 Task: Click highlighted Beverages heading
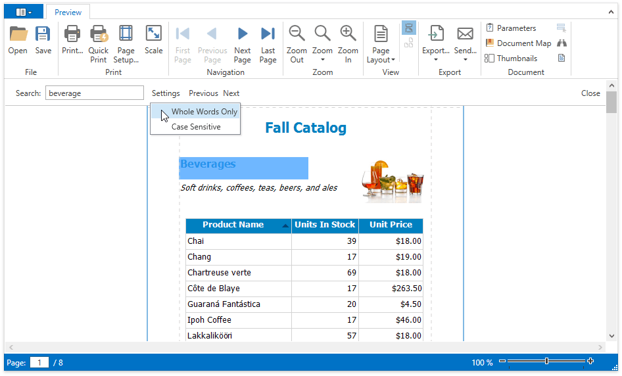click(243, 168)
